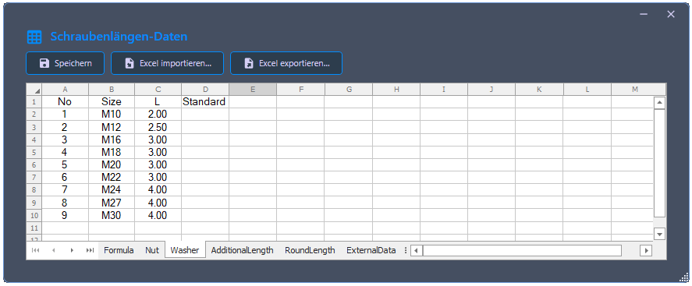Minimize the Schraubenlängen-Daten window
This screenshot has width=692, height=286.
point(644,15)
